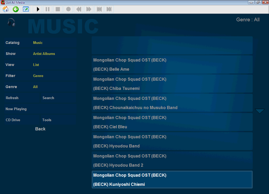The image size is (269, 194).
Task: Change Genre value All
Action: coord(40,87)
